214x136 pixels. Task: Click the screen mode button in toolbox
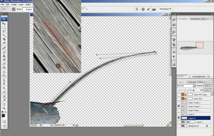pyautogui.click(x=4, y=126)
